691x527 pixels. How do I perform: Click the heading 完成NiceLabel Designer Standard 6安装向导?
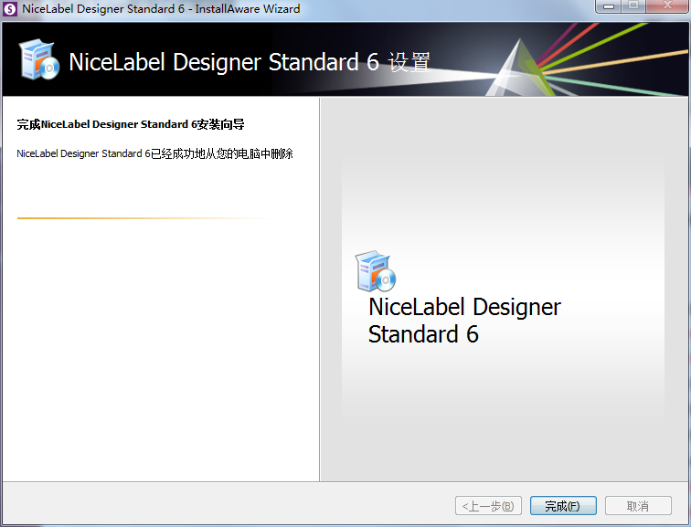(131, 124)
